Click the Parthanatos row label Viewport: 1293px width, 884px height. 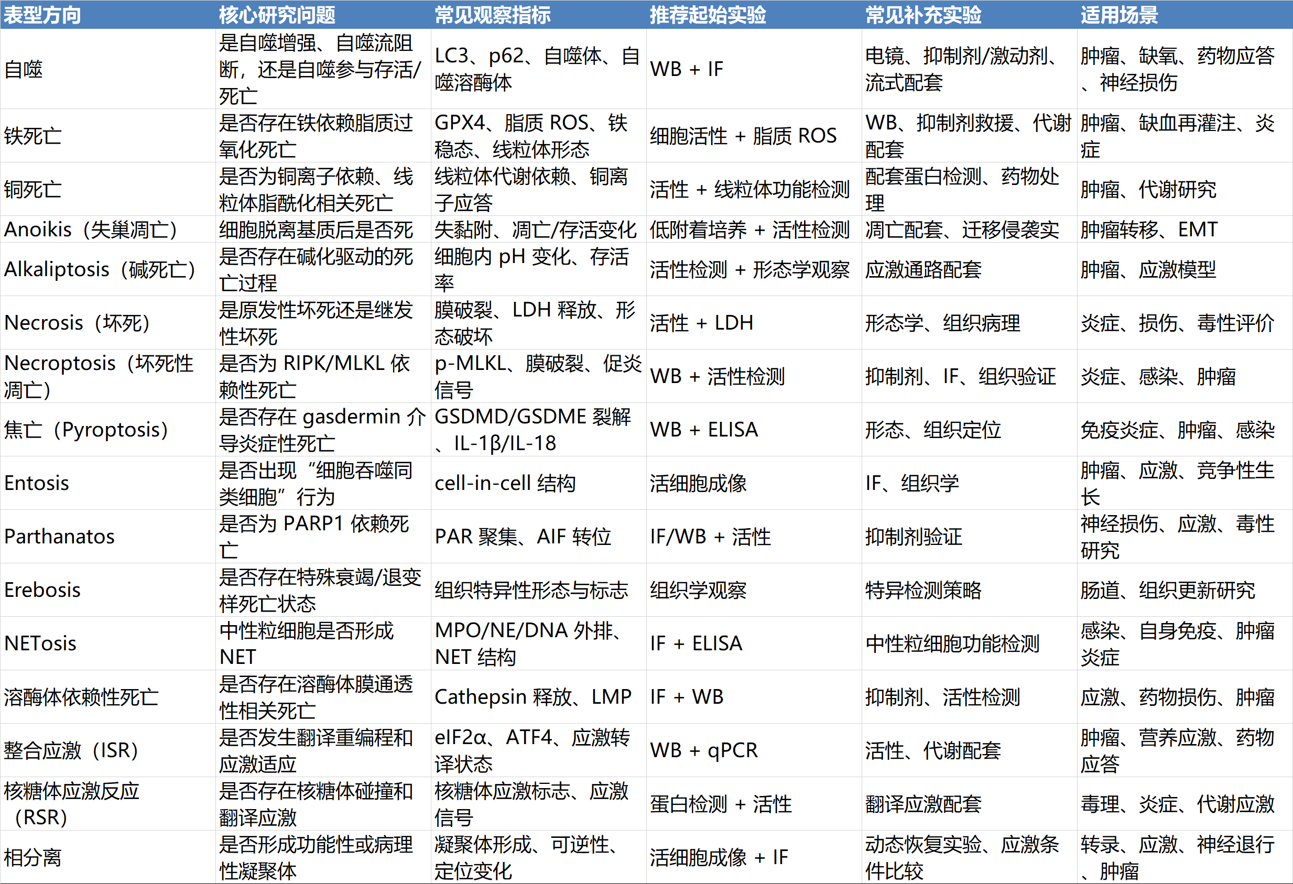(x=59, y=536)
